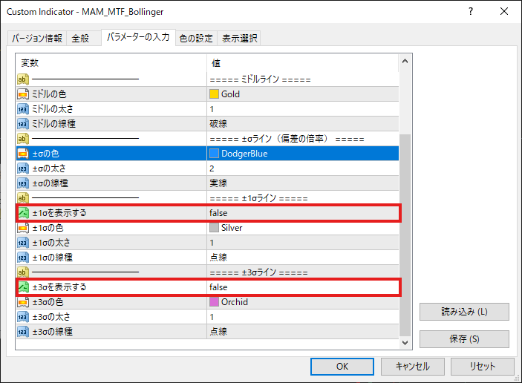Open the Silver color value dropdown
Image resolution: width=522 pixels, height=383 pixels.
(x=303, y=228)
